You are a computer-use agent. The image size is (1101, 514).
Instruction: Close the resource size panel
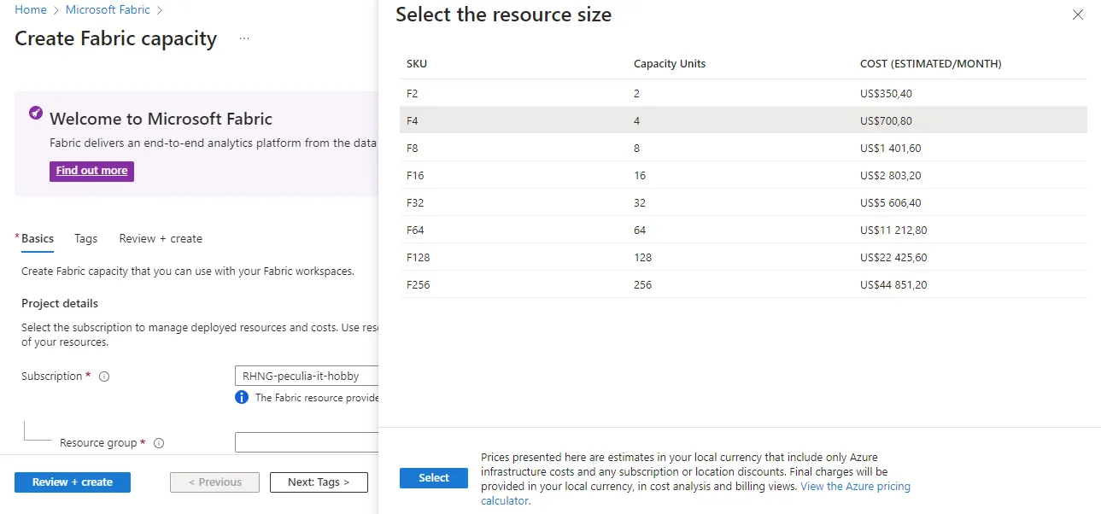[x=1078, y=15]
